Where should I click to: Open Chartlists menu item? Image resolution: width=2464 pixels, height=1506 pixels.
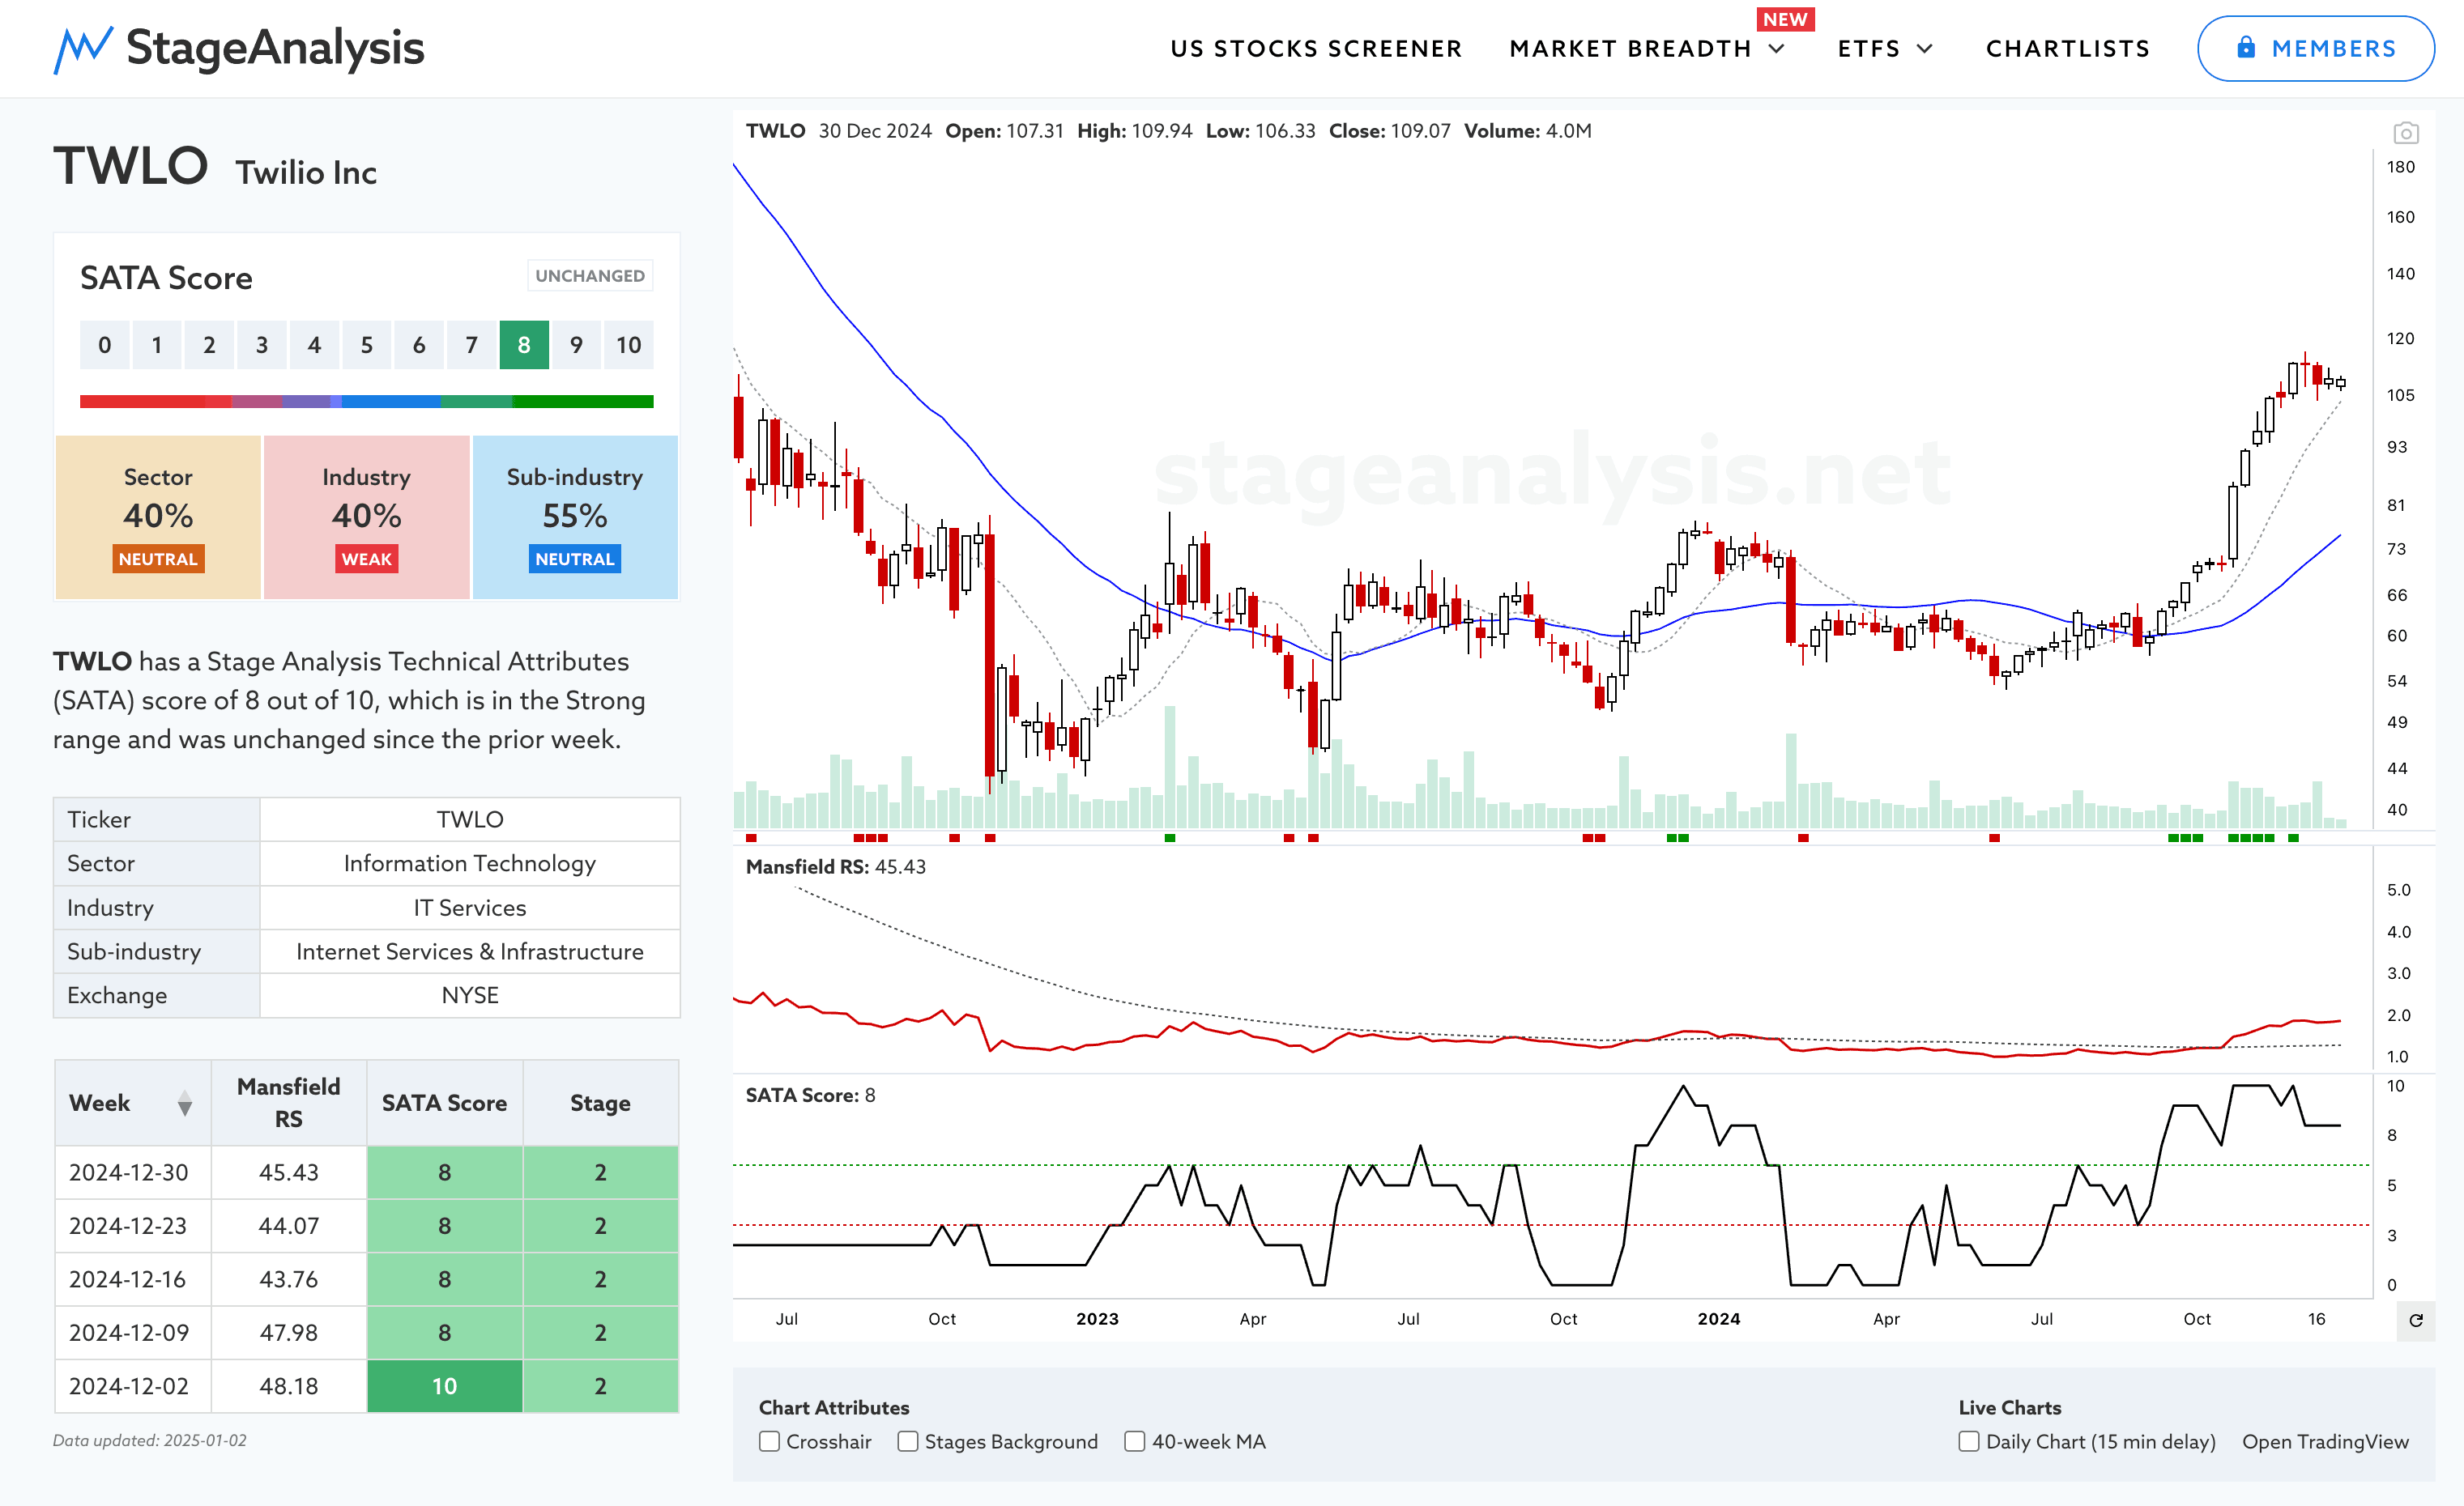pos(2067,49)
